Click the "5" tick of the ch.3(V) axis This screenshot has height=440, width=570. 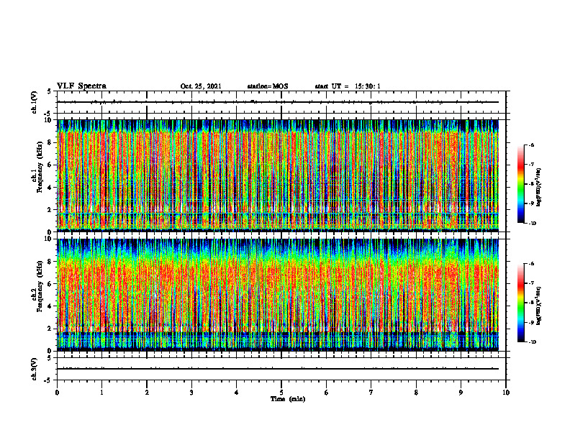[x=49, y=358]
